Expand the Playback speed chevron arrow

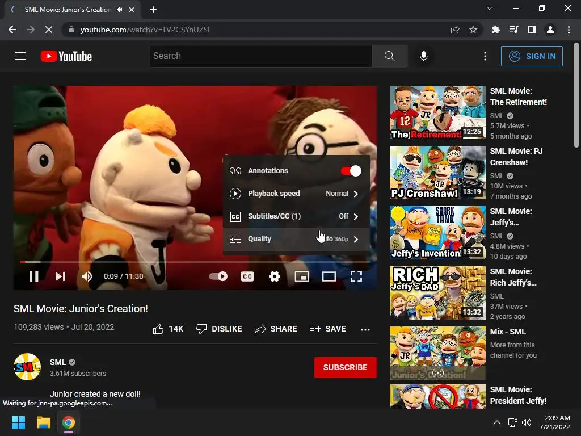(356, 194)
